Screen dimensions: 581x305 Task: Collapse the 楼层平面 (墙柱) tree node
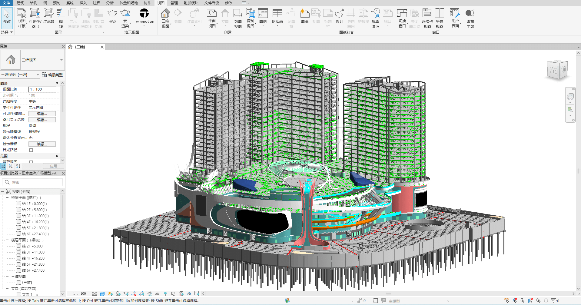(7, 197)
